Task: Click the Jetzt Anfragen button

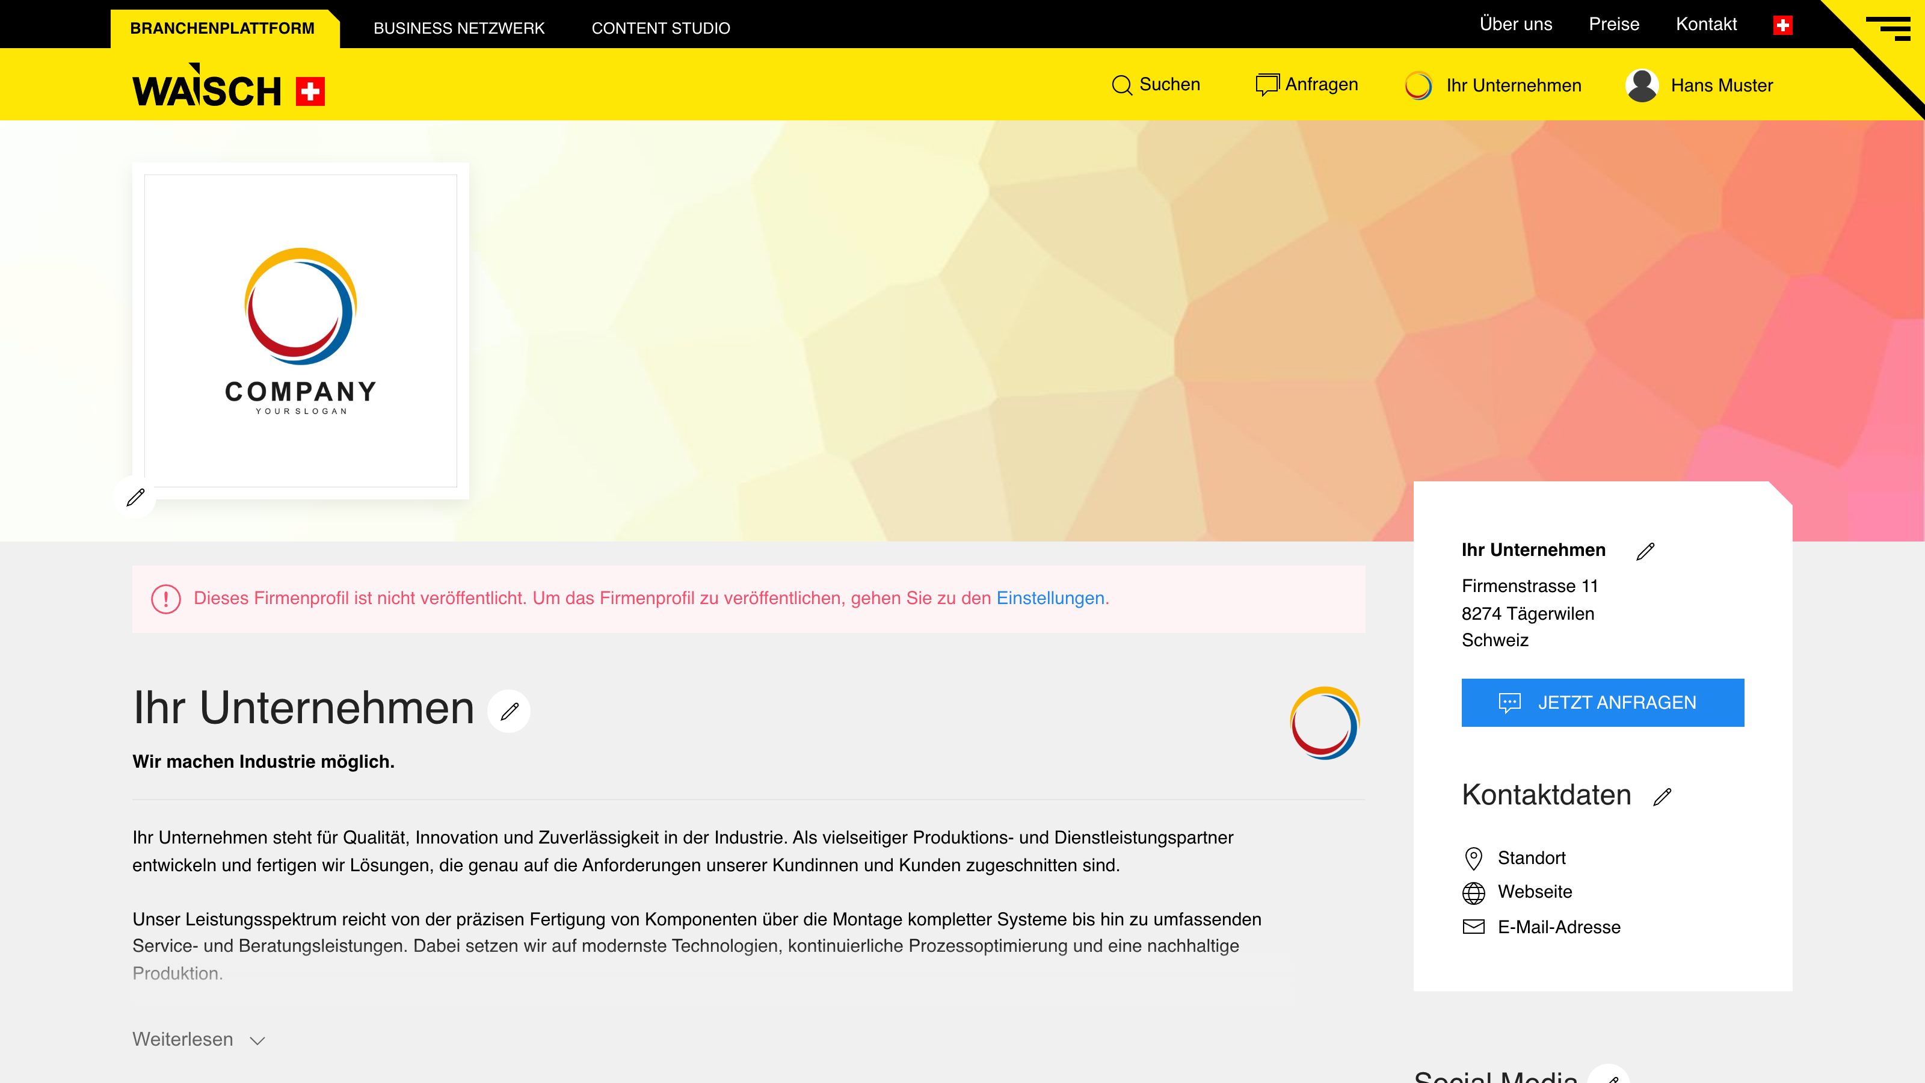Action: tap(1603, 703)
